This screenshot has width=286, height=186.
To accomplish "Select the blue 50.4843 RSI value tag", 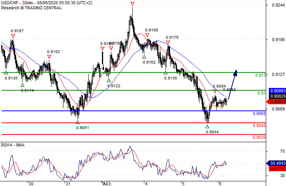I will tap(276, 163).
